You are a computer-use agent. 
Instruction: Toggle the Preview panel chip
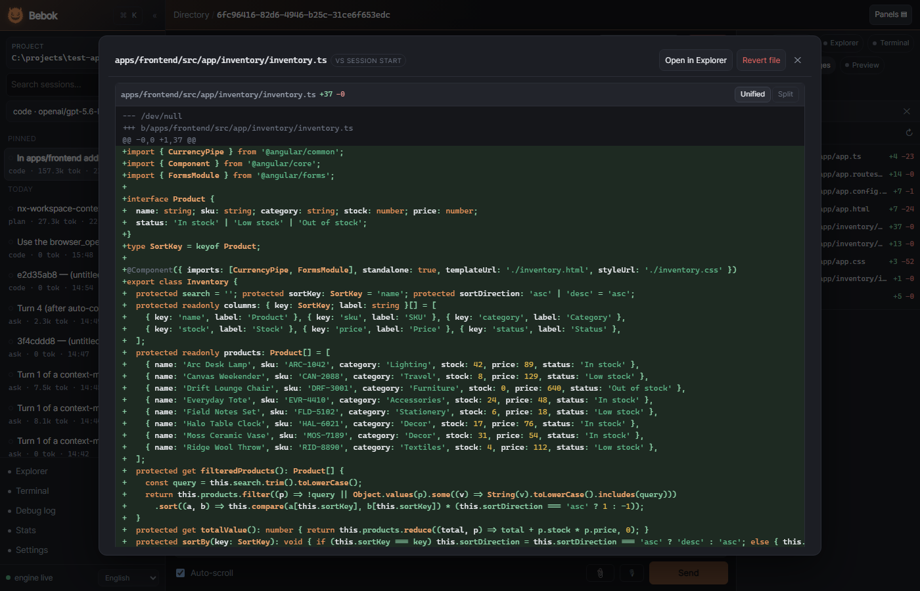[862, 66]
